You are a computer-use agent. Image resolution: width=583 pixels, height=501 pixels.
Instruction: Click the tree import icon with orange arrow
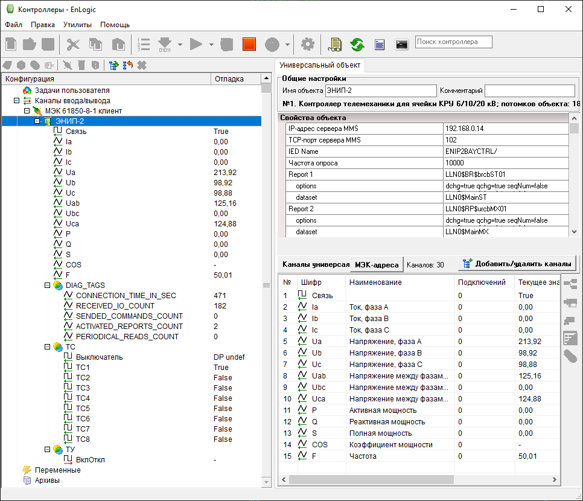(x=127, y=65)
